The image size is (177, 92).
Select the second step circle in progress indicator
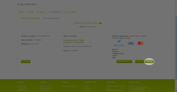[81, 23]
